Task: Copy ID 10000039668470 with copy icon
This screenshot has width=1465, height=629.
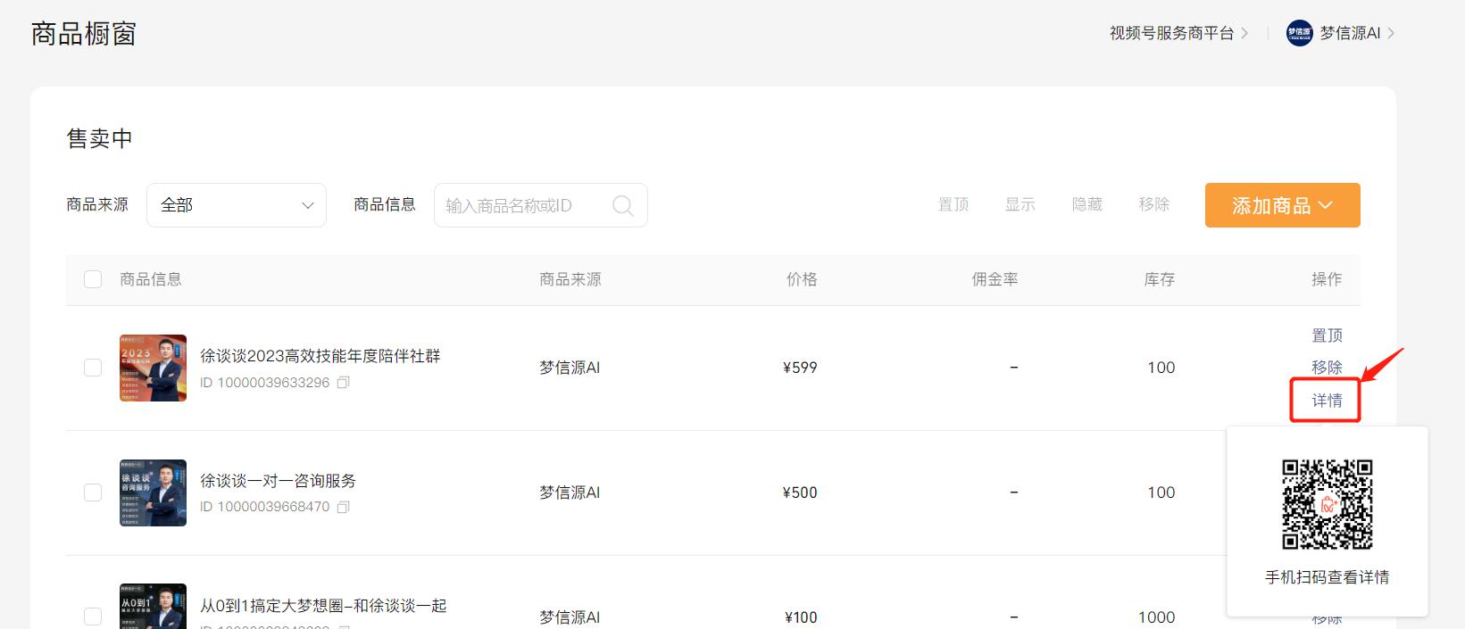Action: click(343, 507)
